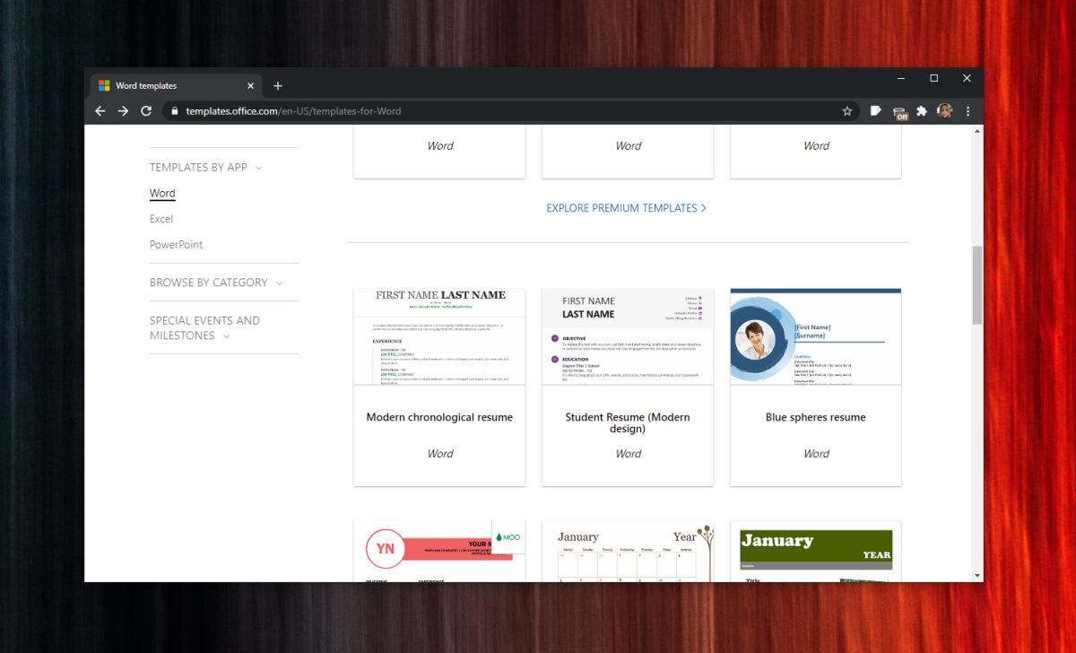This screenshot has height=653, width=1076.
Task: Open the Chrome profile avatar
Action: tap(944, 110)
